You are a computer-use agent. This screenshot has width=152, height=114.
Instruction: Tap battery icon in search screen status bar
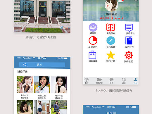65,58
